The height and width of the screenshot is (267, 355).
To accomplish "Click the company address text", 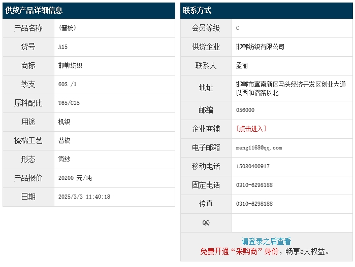I will pos(291,88).
